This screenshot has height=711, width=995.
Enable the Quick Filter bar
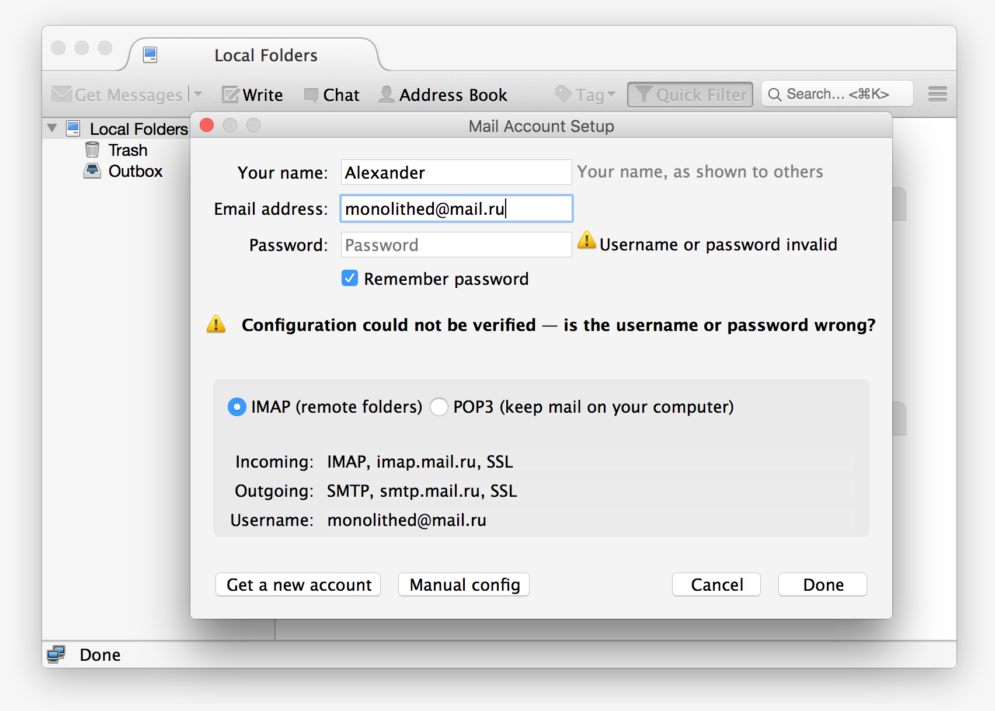point(690,94)
